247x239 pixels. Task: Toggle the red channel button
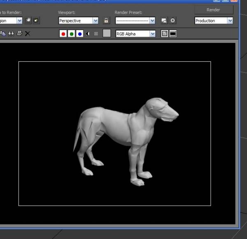(63, 34)
